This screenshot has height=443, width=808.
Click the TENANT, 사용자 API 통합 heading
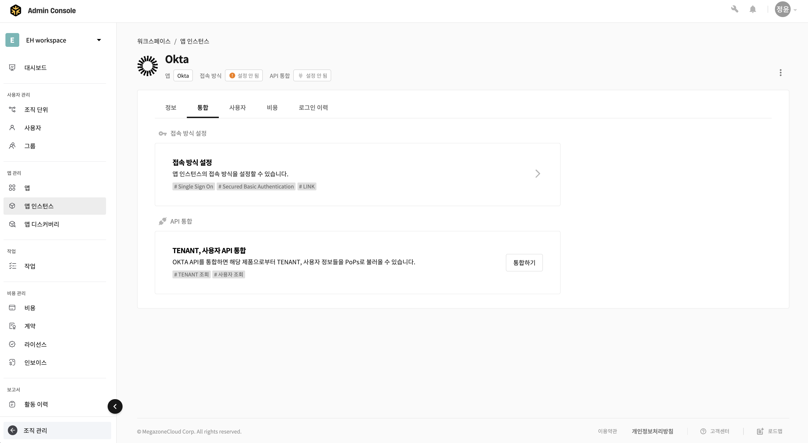tap(209, 250)
